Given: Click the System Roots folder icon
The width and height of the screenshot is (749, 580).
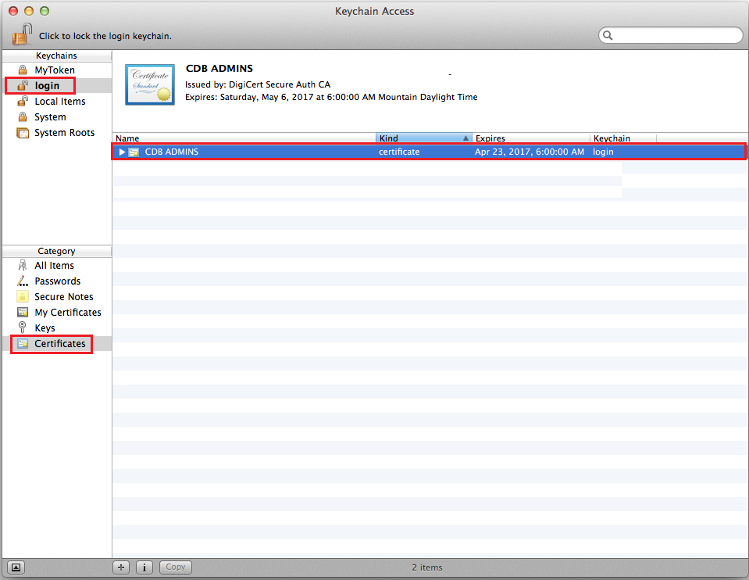Looking at the screenshot, I should 23,133.
